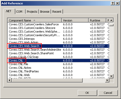
Task: Select Coveo.CES.Web.Admin component
Action: (59, 42)
